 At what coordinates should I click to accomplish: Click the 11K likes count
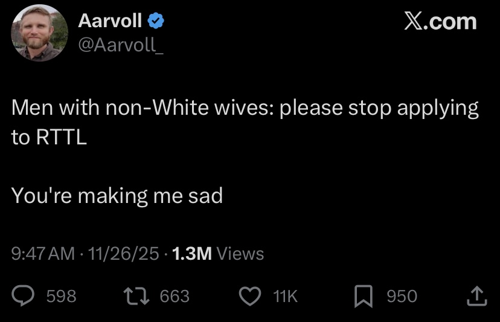(285, 296)
